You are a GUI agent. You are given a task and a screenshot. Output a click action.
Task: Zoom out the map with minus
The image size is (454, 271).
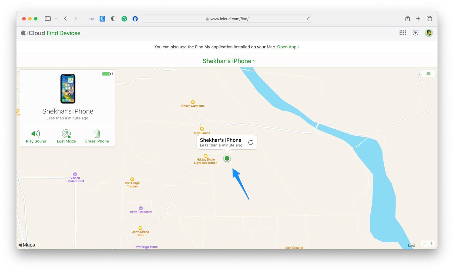click(424, 243)
